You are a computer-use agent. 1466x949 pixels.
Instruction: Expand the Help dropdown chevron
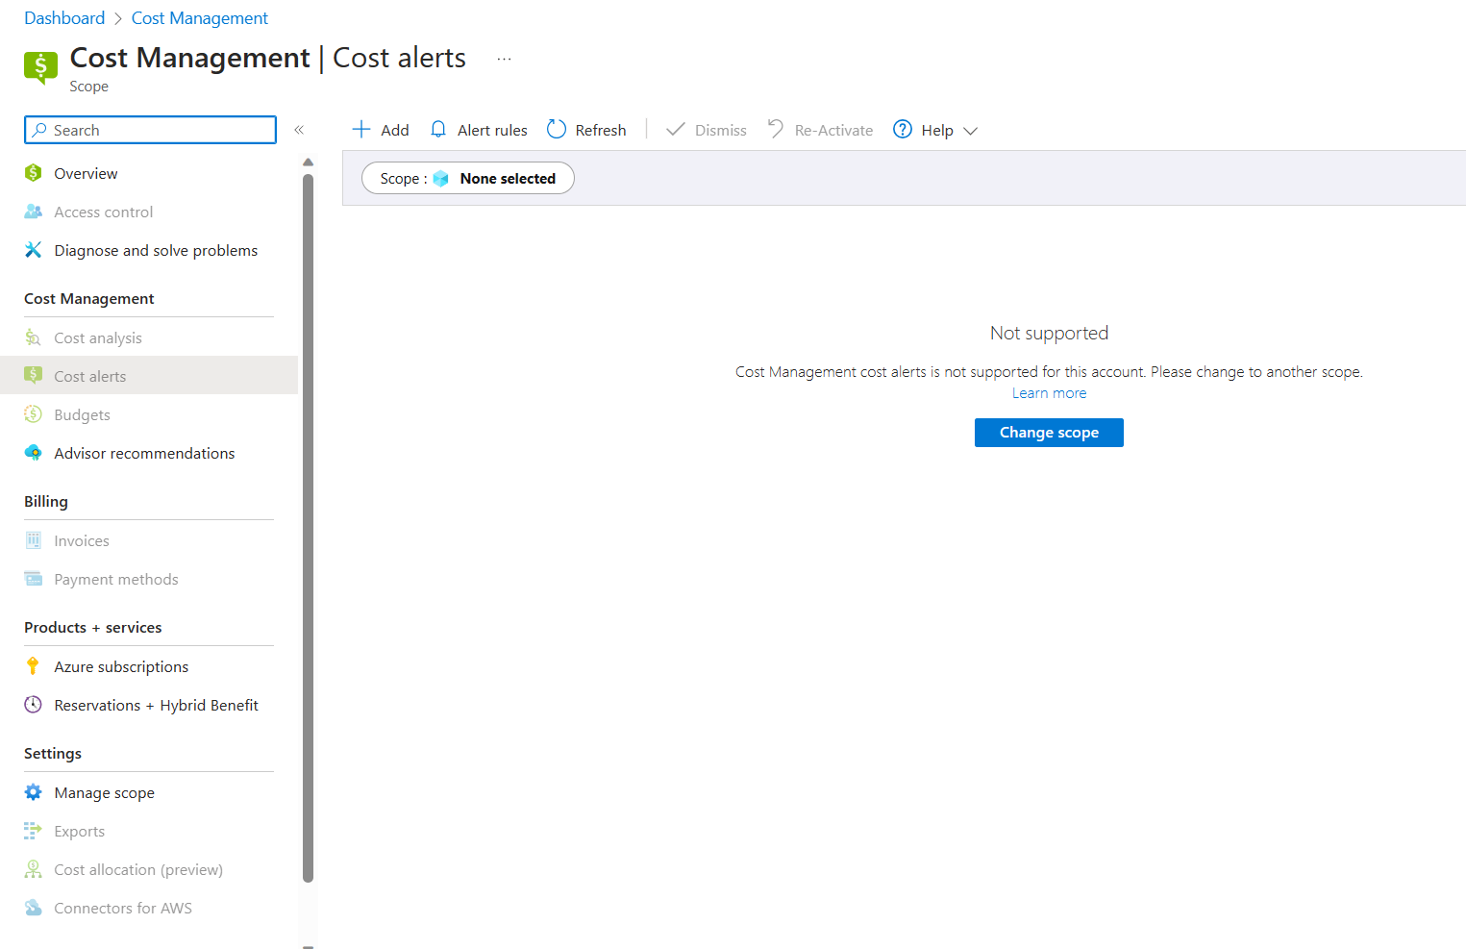(x=971, y=131)
